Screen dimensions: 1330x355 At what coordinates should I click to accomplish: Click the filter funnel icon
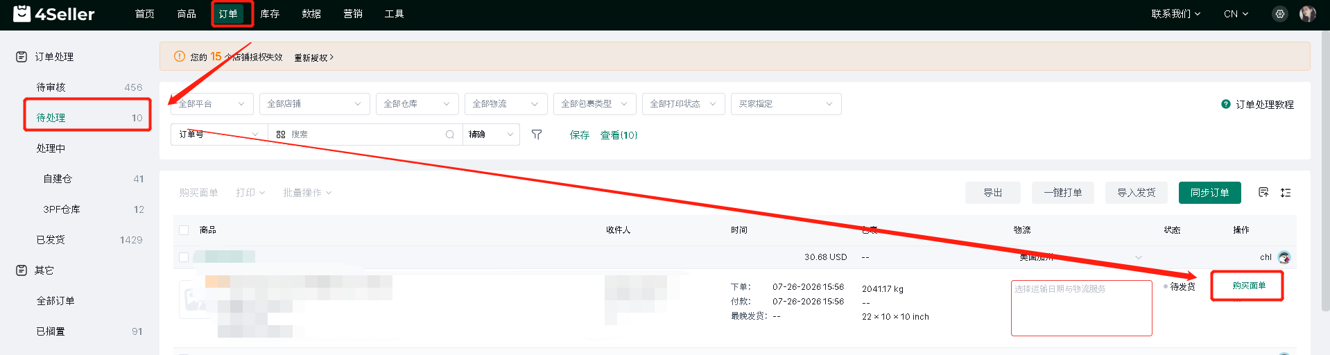tap(537, 135)
